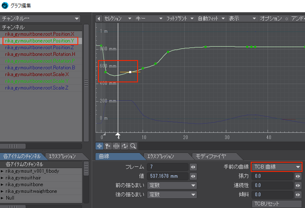Image resolution: width=305 pixels, height=208 pixels.
Task: Open the 自動フィット menu
Action: [212, 18]
